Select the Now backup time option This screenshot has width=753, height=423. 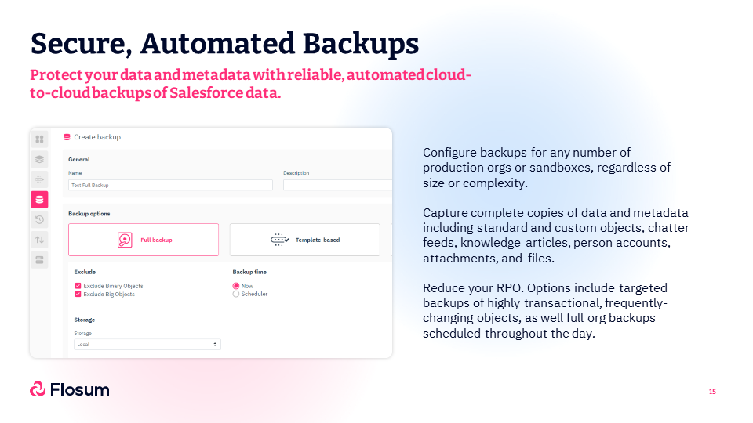236,286
